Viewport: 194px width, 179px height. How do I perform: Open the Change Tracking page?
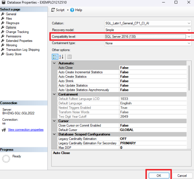tap(17, 32)
